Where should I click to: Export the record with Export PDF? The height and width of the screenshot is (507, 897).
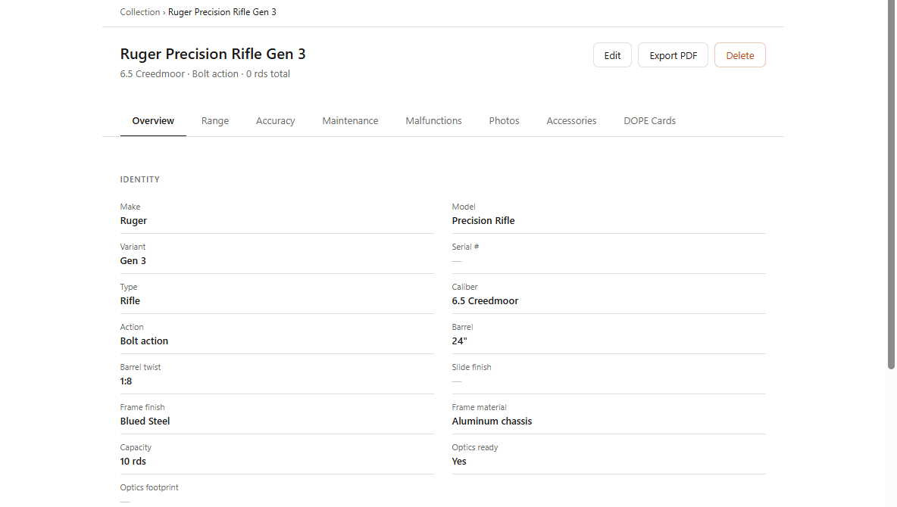click(673, 55)
